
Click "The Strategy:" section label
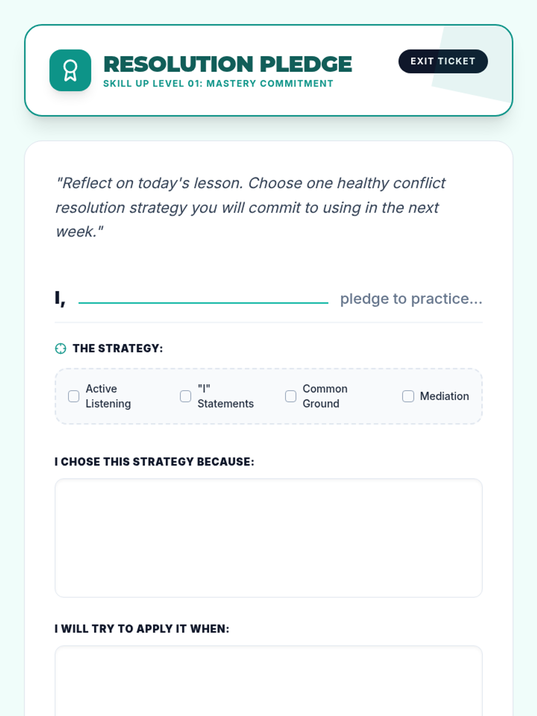point(118,349)
